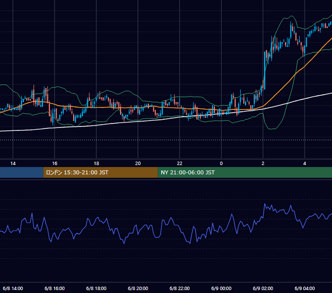Click the ロンドン 15:30-21:00 JST session bar
Screen dimensions: 332x293
tap(101, 172)
